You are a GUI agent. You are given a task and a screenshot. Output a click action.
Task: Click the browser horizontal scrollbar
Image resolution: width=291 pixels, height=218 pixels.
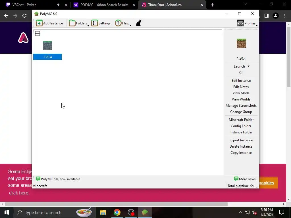116,204
